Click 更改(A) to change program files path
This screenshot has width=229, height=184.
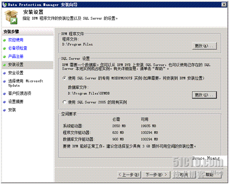[x=204, y=46]
